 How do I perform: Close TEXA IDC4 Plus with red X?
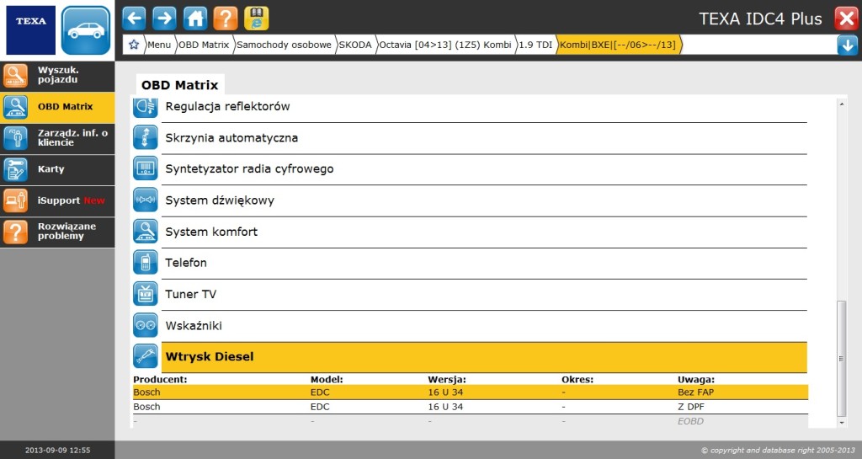(x=845, y=19)
